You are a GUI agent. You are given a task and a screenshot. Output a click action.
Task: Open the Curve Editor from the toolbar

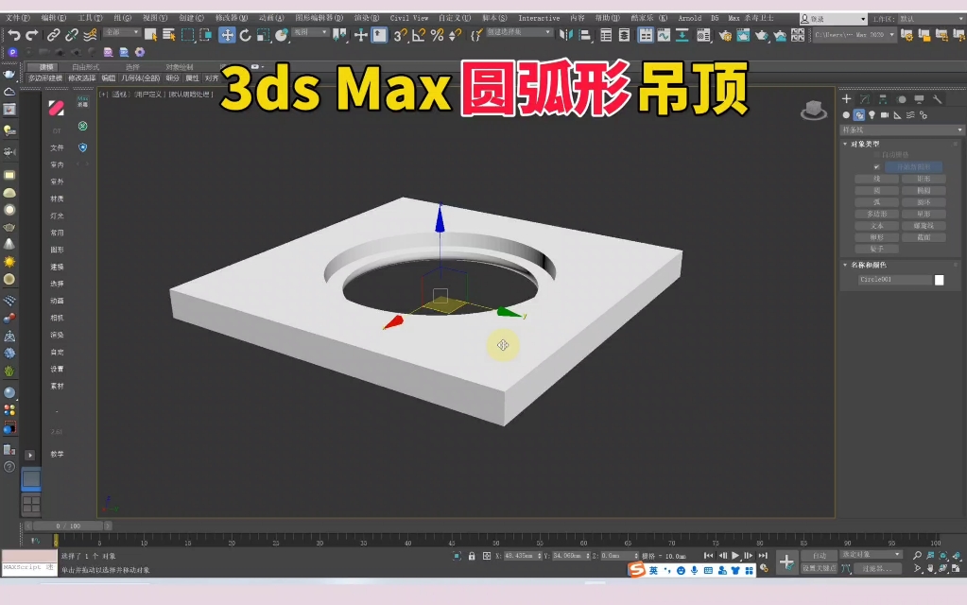(664, 35)
